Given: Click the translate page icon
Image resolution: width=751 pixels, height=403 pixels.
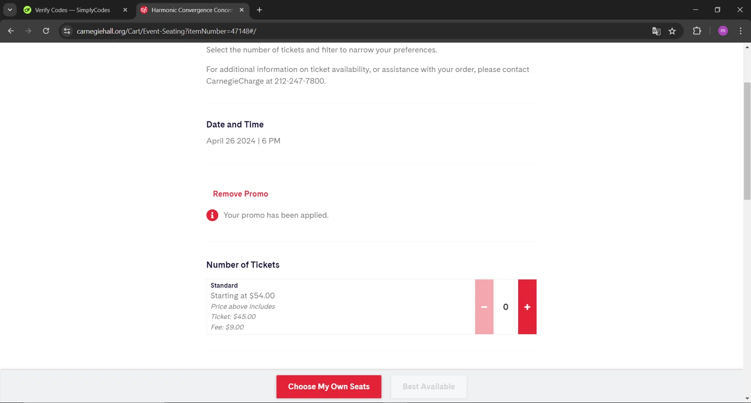Looking at the screenshot, I should 656,31.
